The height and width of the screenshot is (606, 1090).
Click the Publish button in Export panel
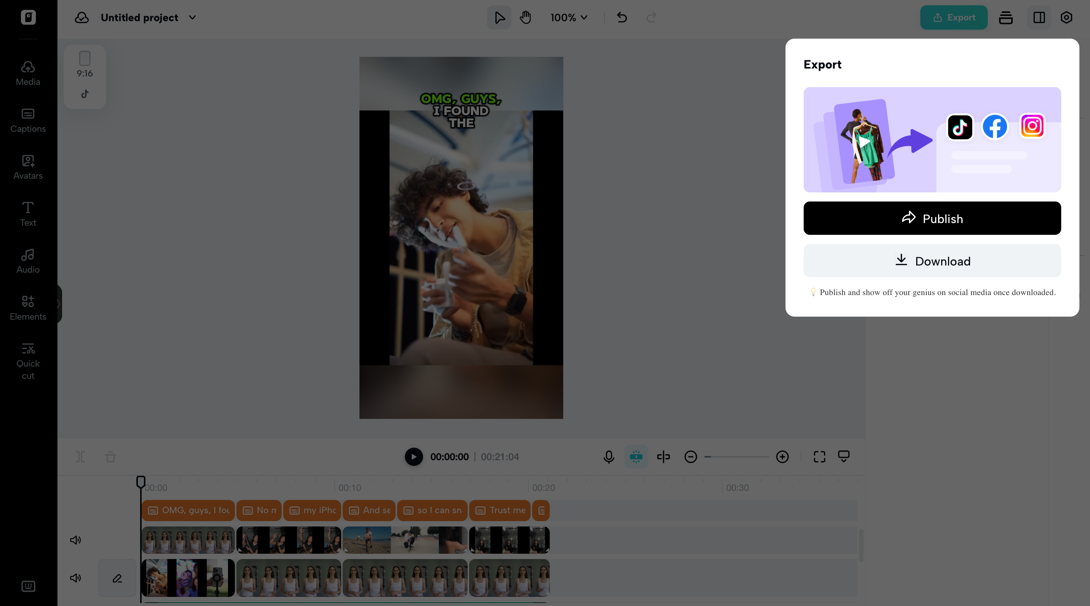tap(932, 219)
